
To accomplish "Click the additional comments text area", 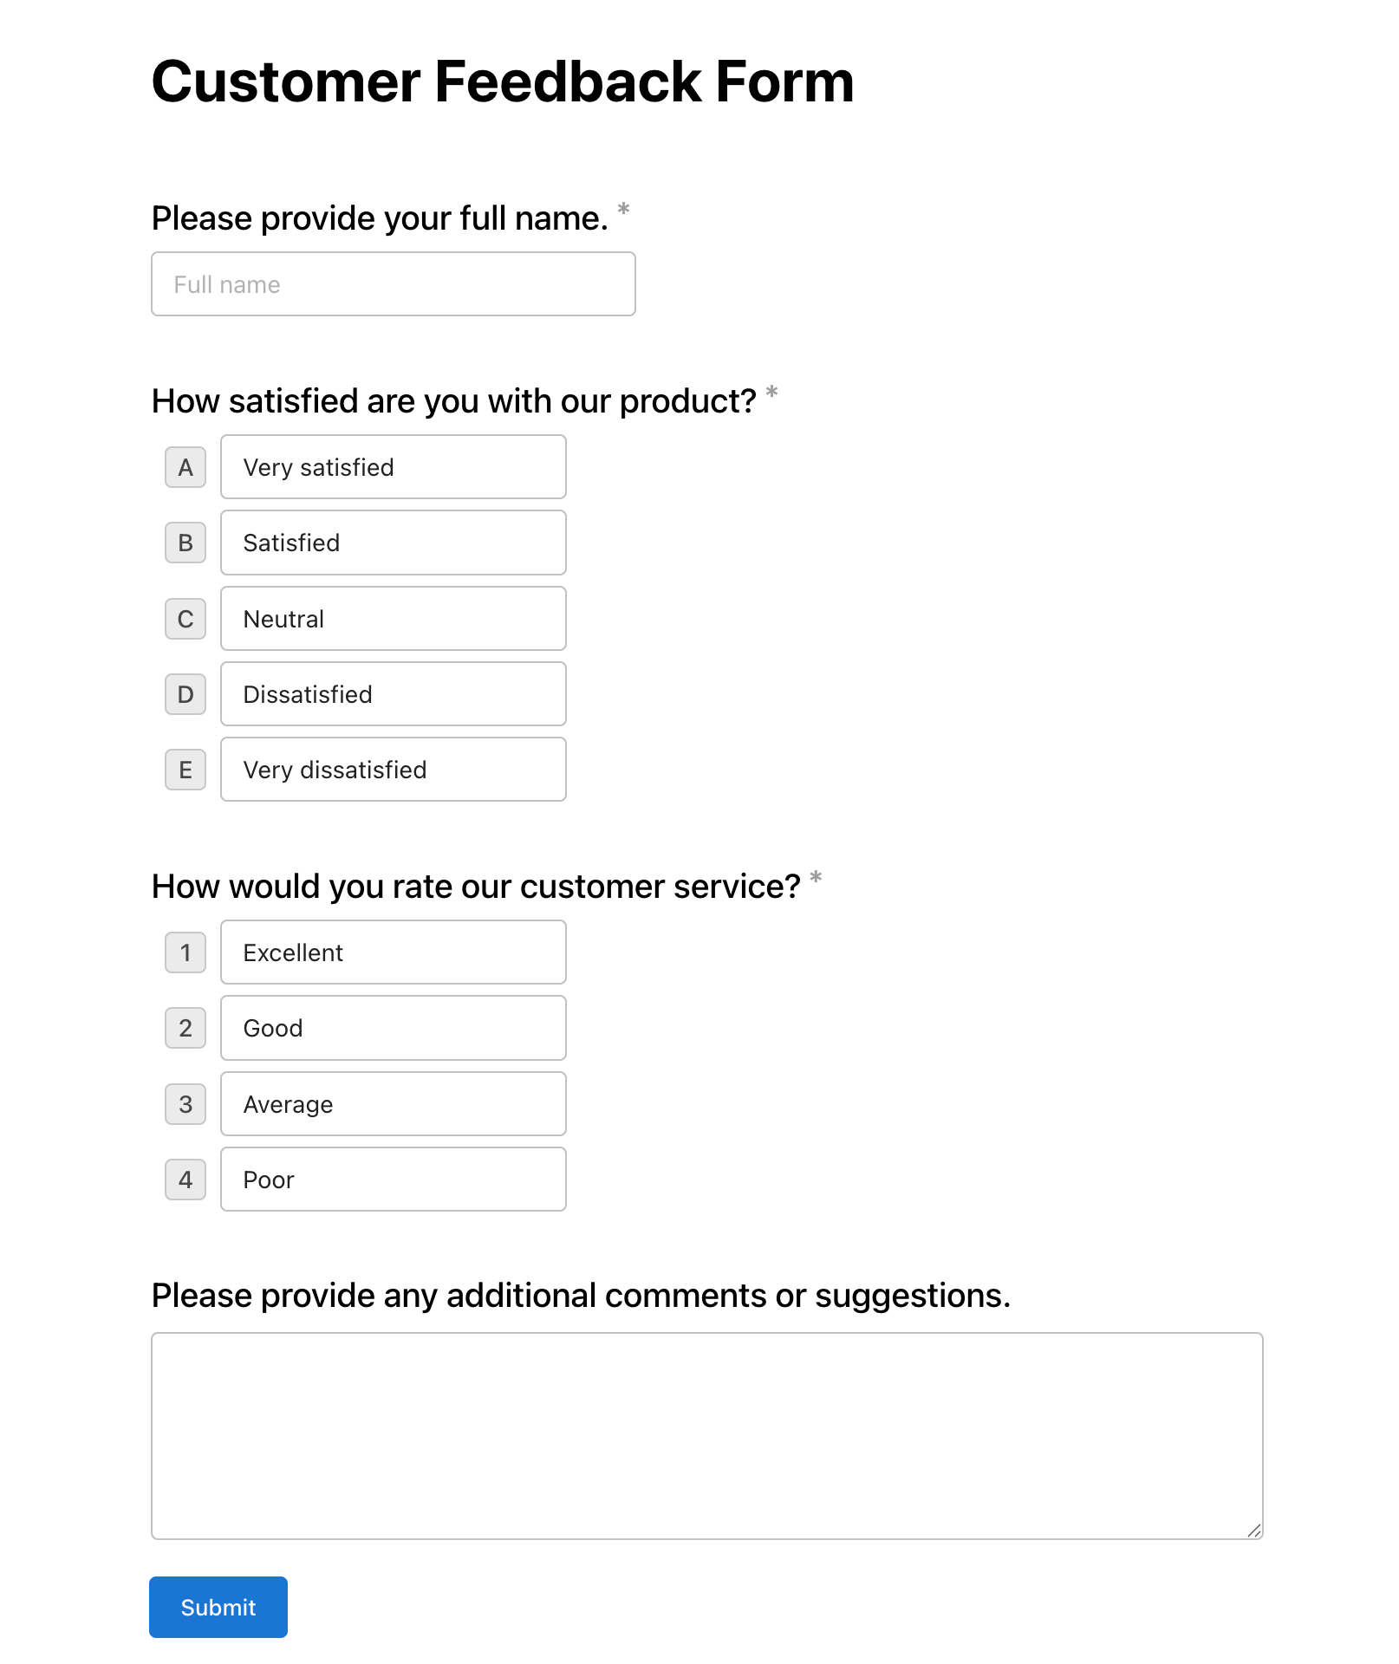I will coord(706,1430).
